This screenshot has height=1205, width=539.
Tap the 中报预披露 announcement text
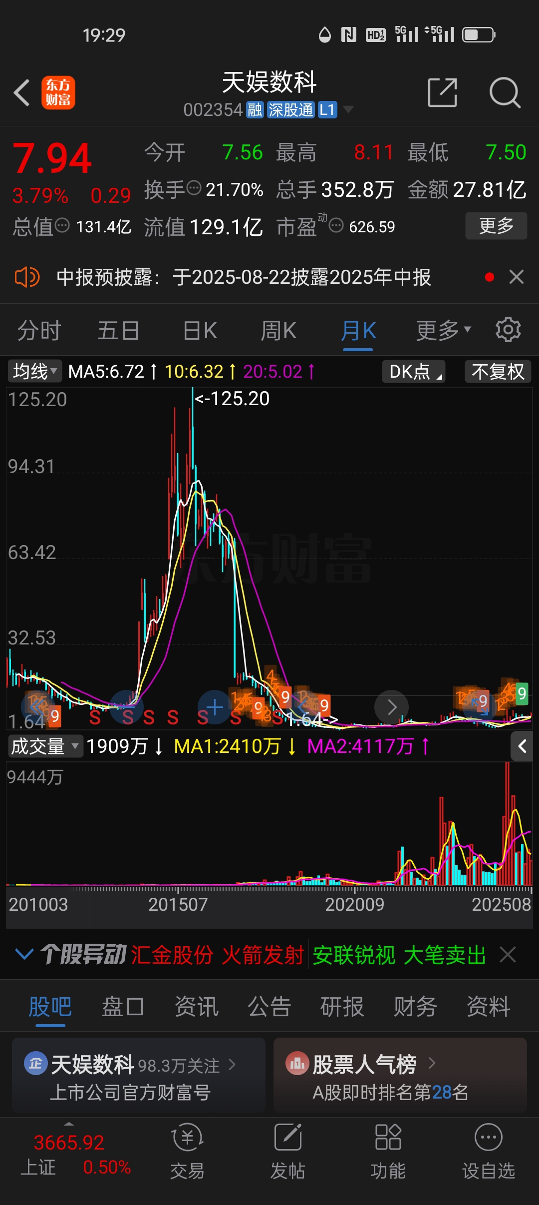tap(244, 277)
